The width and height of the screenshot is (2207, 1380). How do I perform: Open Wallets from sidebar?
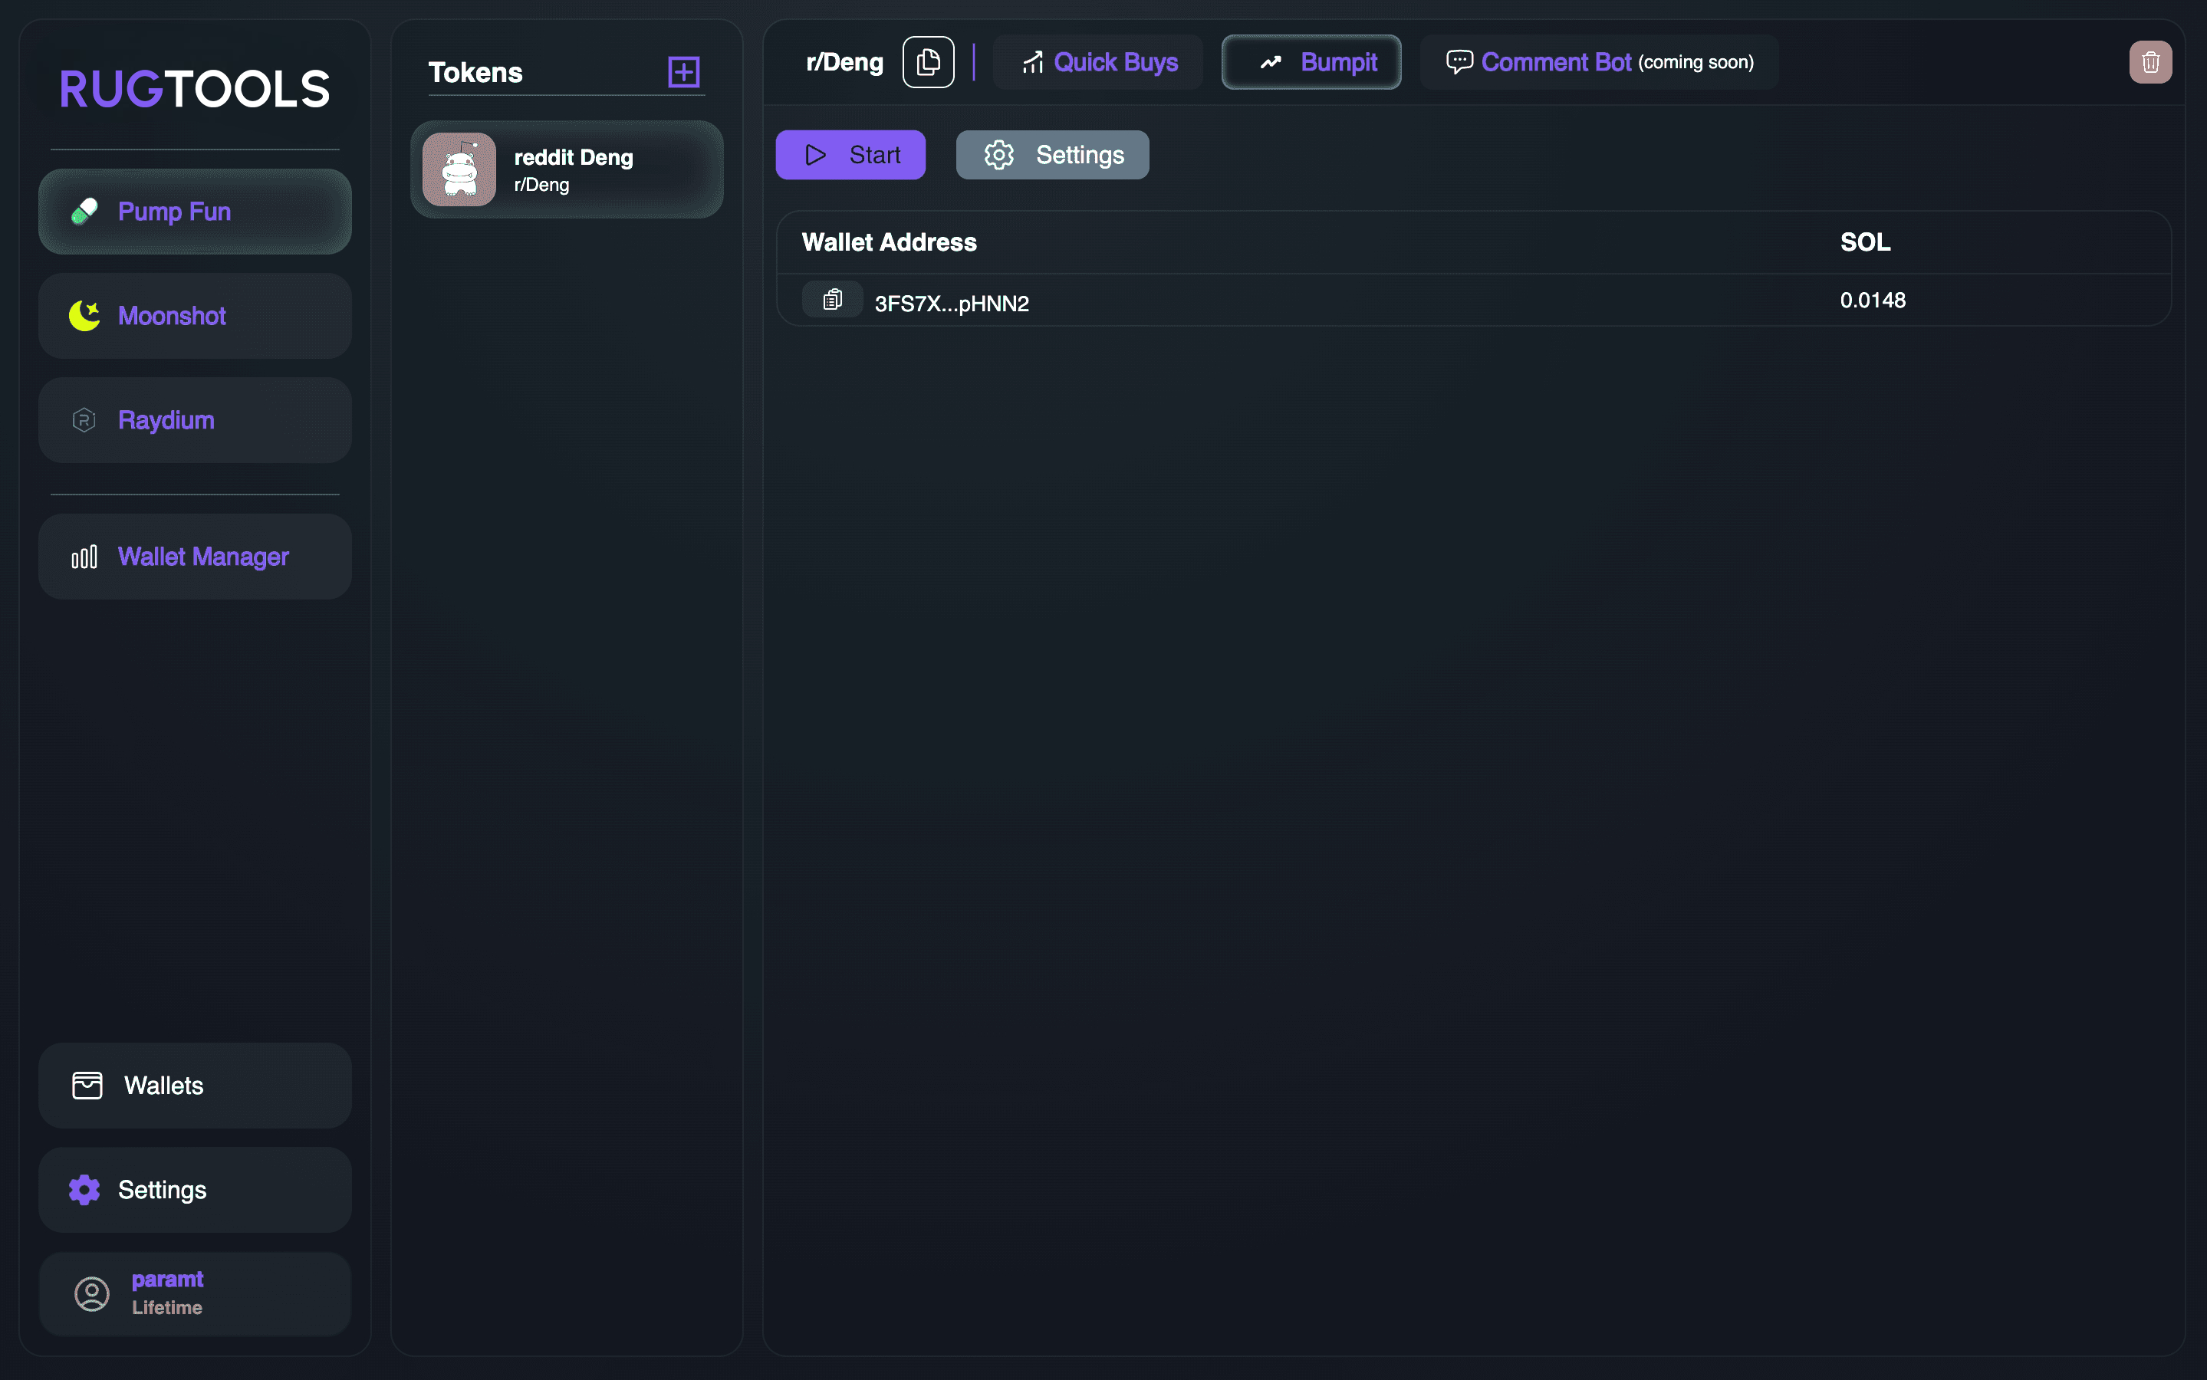click(195, 1085)
